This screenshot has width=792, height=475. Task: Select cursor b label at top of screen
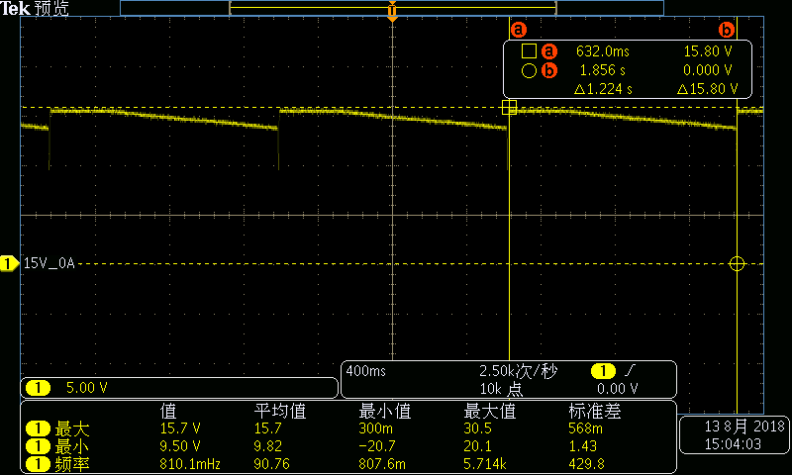coord(726,30)
